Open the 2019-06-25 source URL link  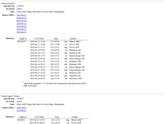22,24
